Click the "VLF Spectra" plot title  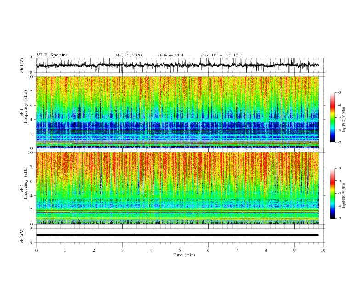[52, 55]
